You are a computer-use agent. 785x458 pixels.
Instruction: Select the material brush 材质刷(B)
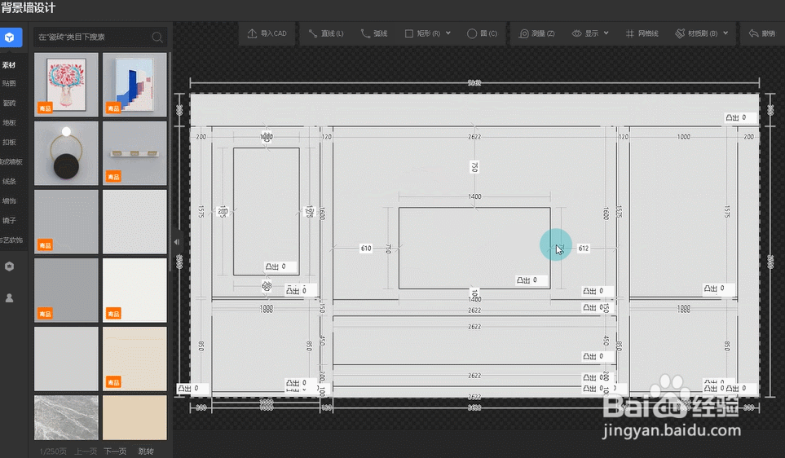click(696, 33)
